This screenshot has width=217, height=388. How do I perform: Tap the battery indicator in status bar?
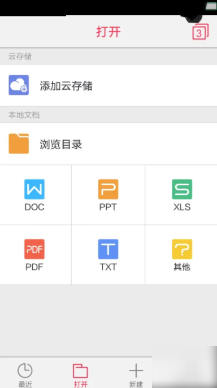pos(211,6)
